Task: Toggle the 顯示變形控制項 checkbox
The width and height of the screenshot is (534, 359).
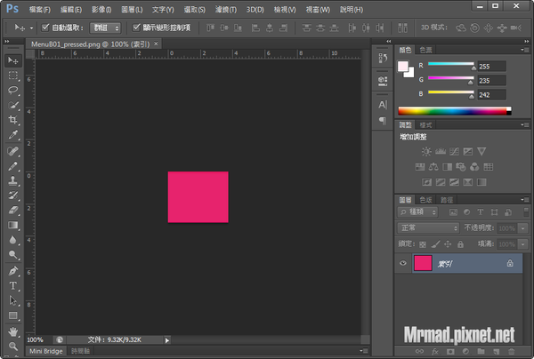Action: (x=136, y=28)
